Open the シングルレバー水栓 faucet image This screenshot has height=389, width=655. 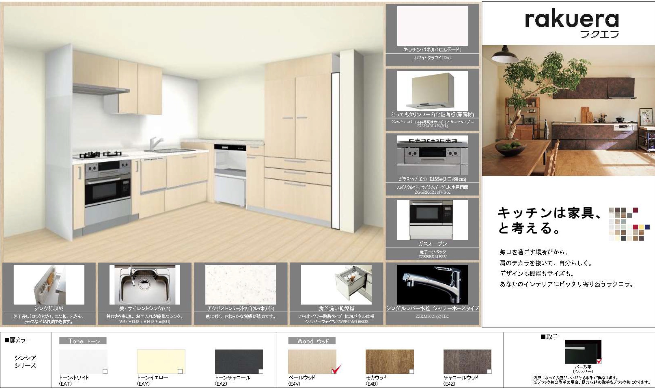click(x=432, y=285)
